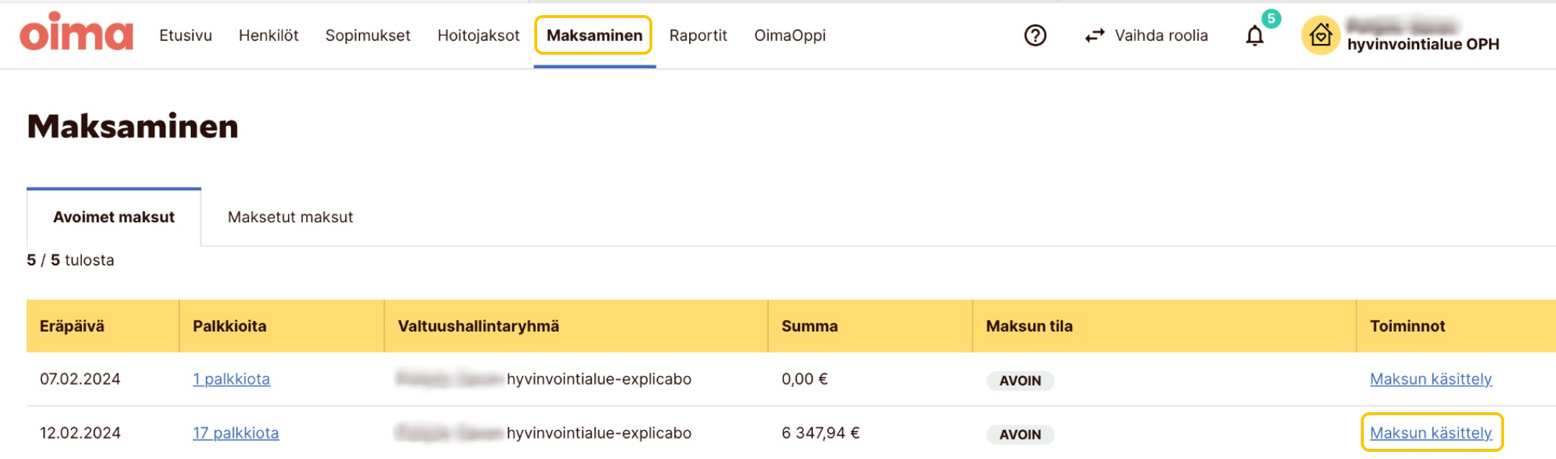The image size is (1556, 459).
Task: Open OimaOppi from the top menu
Action: 790,35
